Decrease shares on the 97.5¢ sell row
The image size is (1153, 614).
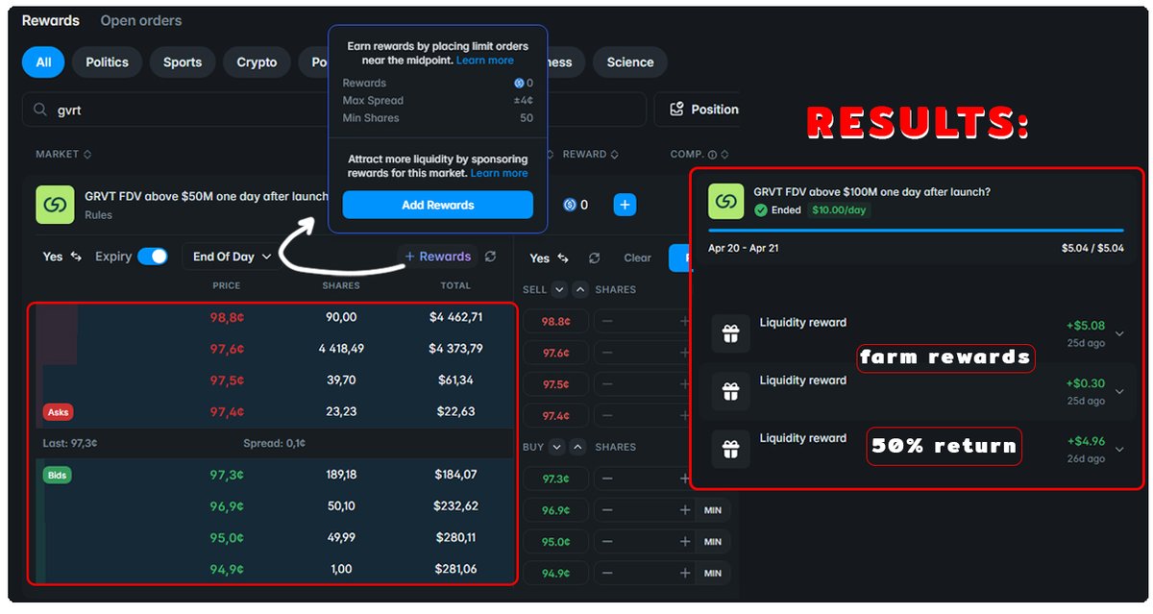pos(607,384)
